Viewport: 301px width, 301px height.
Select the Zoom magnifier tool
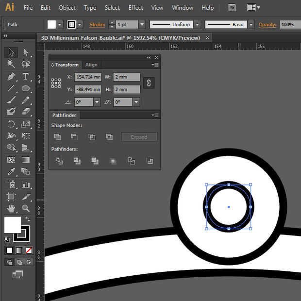[x=26, y=208]
